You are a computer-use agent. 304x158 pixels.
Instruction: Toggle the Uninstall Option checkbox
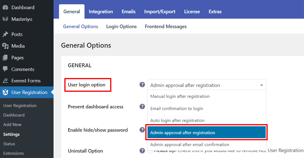point(150,151)
